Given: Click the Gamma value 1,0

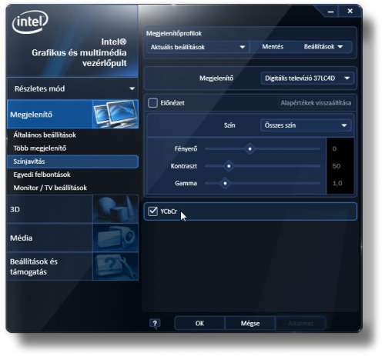Looking at the screenshot, I should click(x=337, y=183).
